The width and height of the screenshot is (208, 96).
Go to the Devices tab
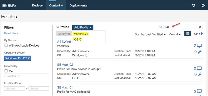(x=37, y=5)
